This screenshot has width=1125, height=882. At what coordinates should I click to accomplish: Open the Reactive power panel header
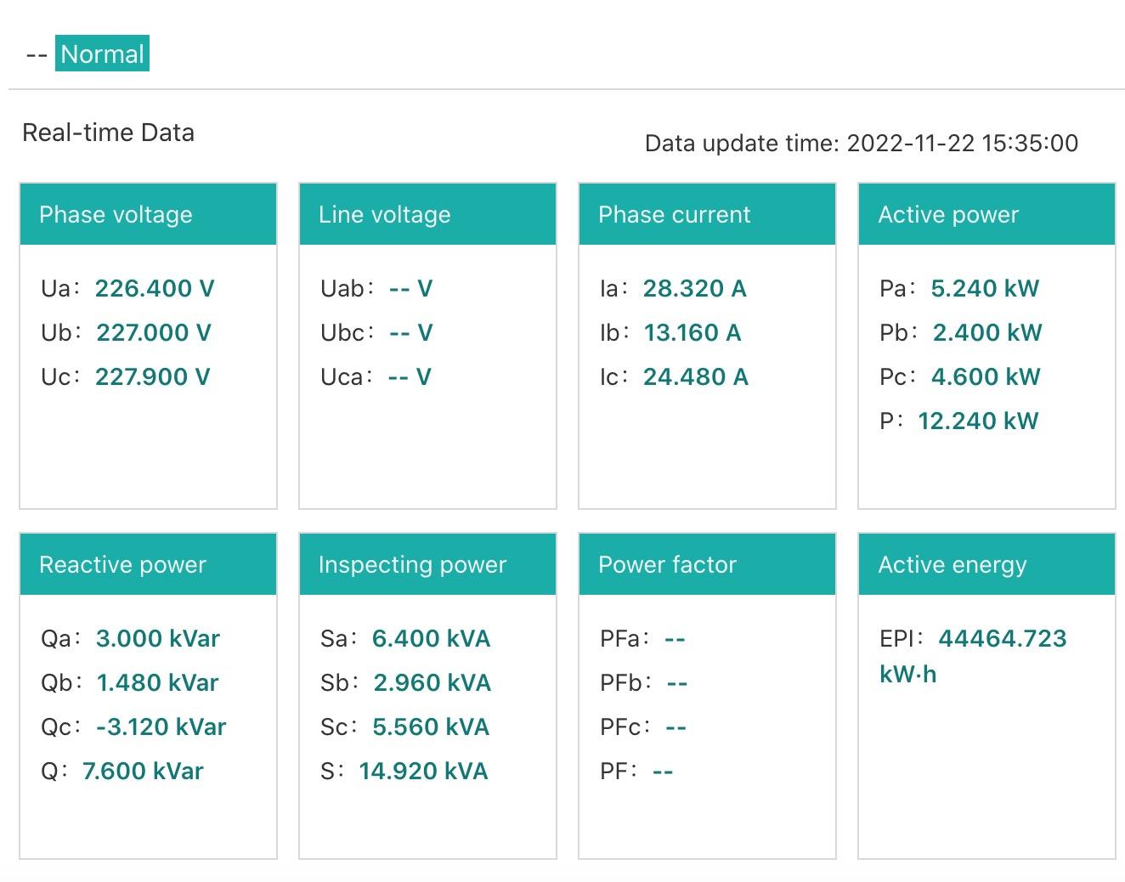(148, 564)
